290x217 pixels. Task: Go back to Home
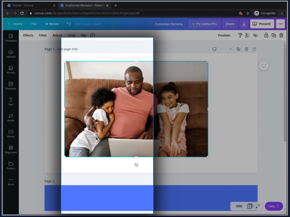(15, 24)
